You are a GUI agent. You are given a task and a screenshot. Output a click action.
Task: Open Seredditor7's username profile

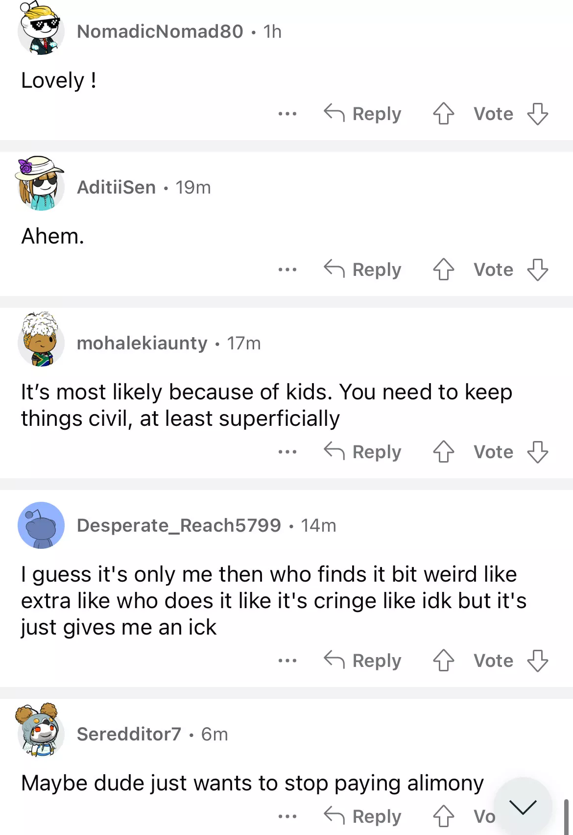(x=129, y=734)
